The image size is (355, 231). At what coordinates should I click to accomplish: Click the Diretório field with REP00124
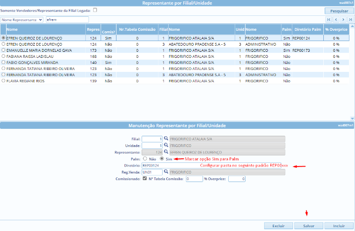pyautogui.click(x=212, y=166)
